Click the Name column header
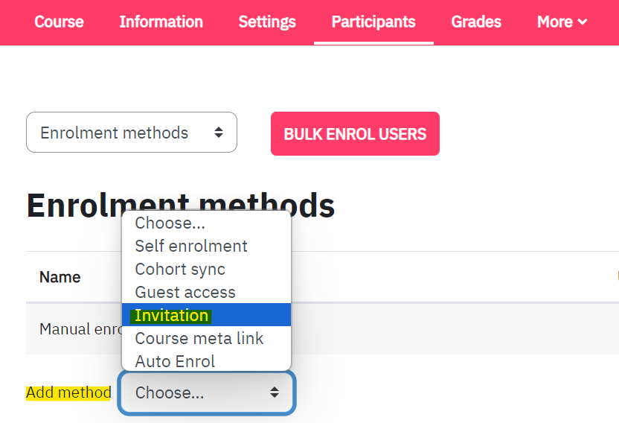Screen dimensions: 619x423 point(60,277)
